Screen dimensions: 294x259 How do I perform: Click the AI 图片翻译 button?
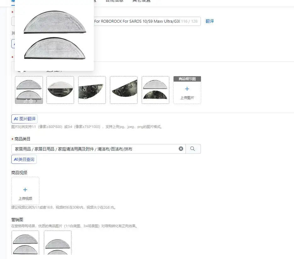[x=25, y=119]
